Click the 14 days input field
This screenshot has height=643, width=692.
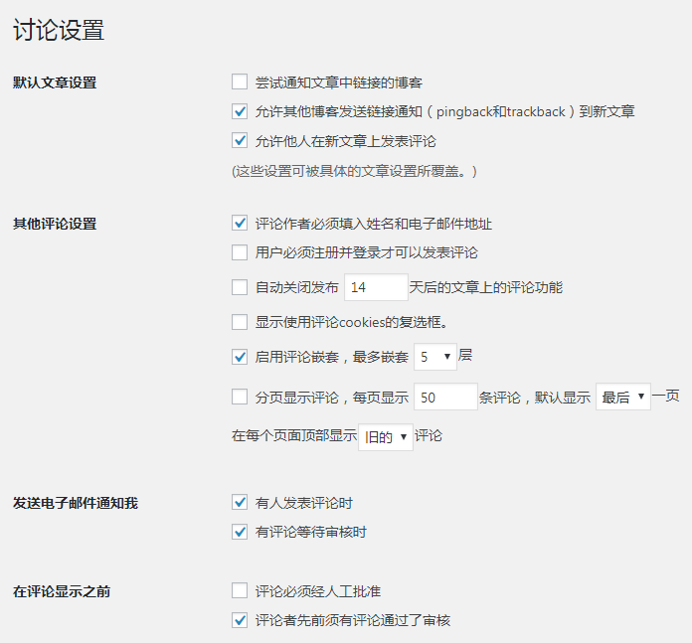376,287
